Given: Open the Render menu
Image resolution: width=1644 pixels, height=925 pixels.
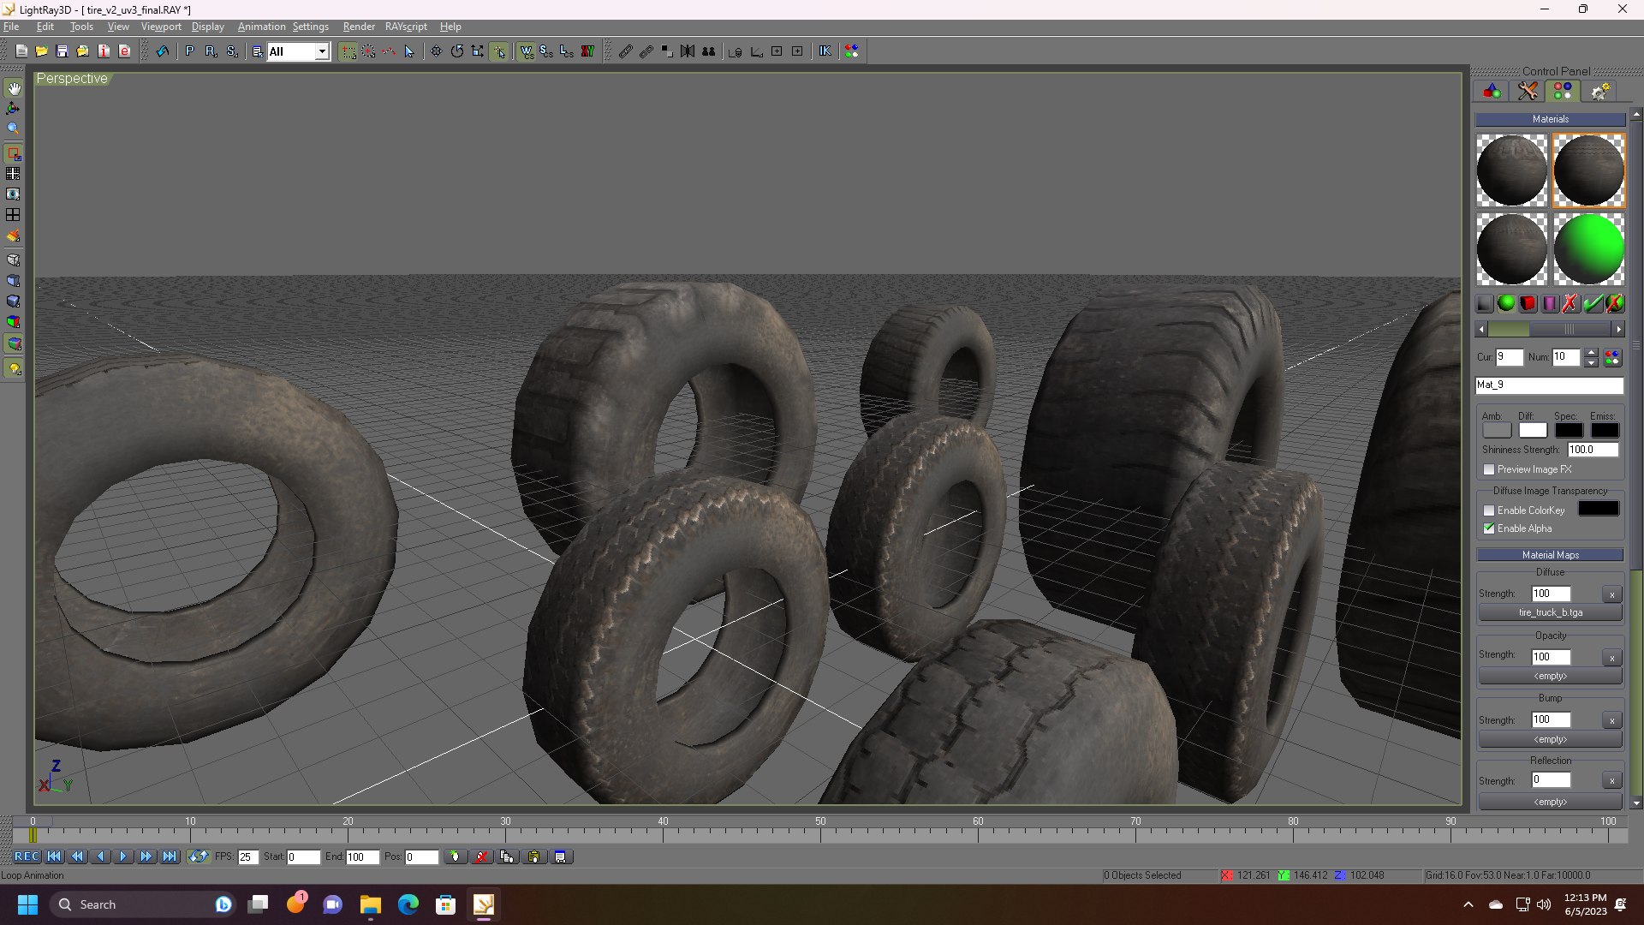Looking at the screenshot, I should pos(359,27).
